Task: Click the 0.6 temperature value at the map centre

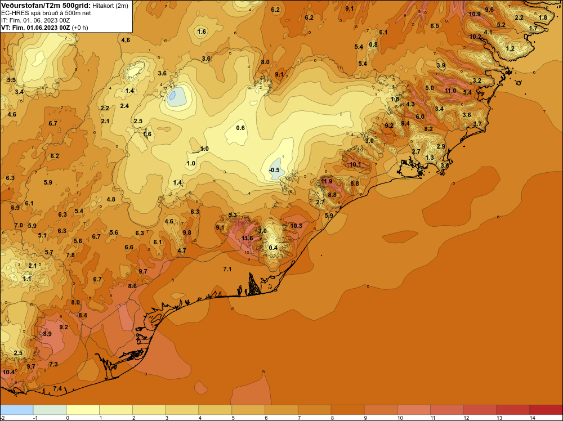Action: click(240, 128)
